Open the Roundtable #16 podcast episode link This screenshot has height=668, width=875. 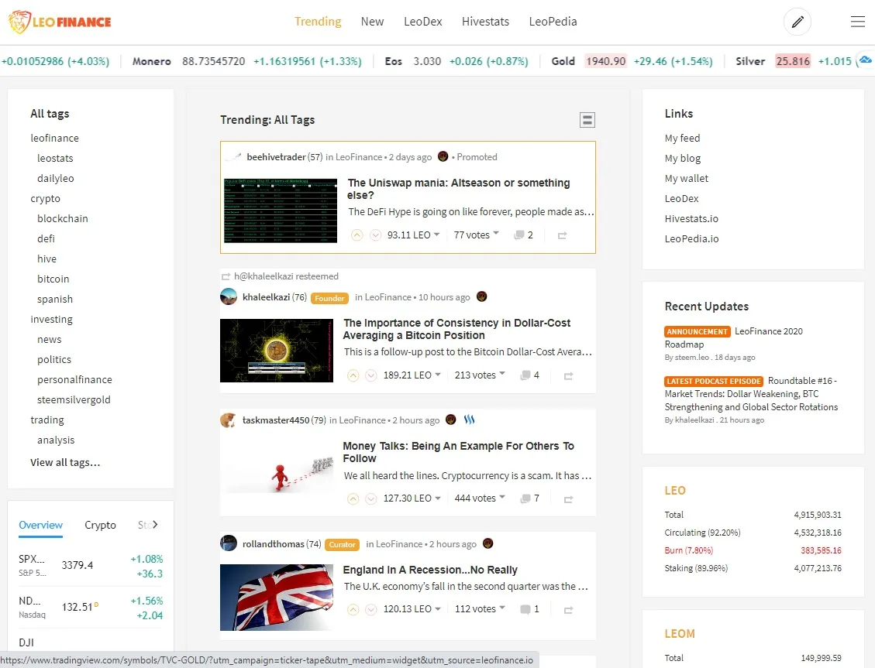[751, 394]
